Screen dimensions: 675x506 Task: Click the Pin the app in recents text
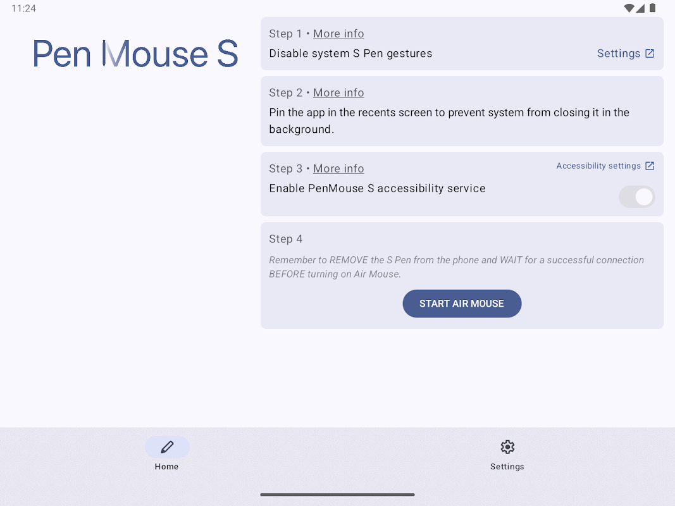[x=449, y=121]
